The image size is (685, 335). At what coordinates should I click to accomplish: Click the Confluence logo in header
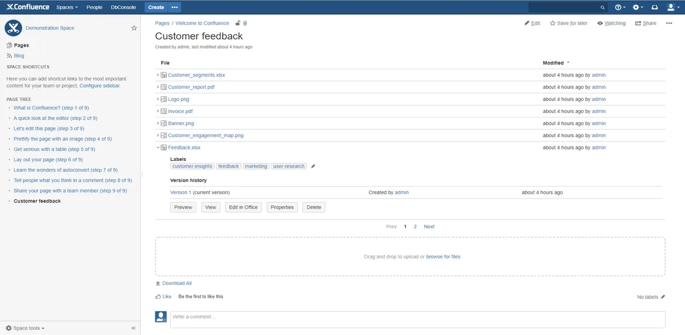[28, 7]
